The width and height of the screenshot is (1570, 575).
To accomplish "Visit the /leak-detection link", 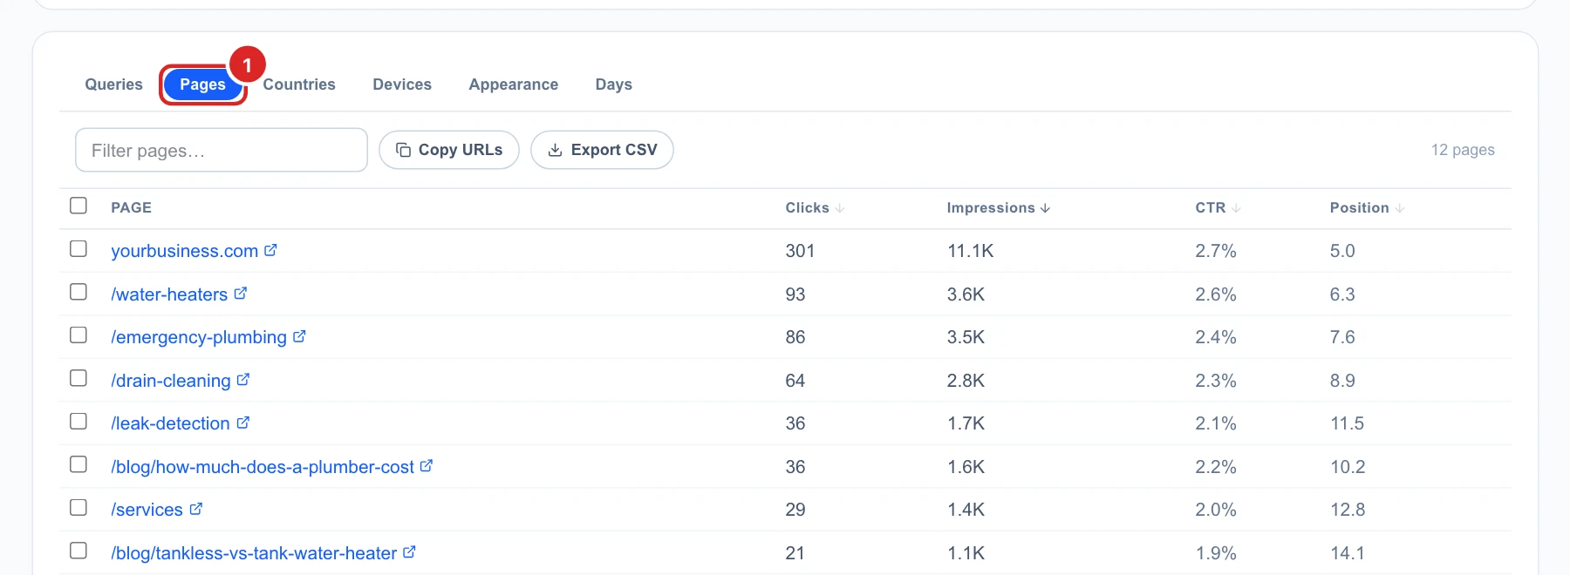I will pos(170,423).
